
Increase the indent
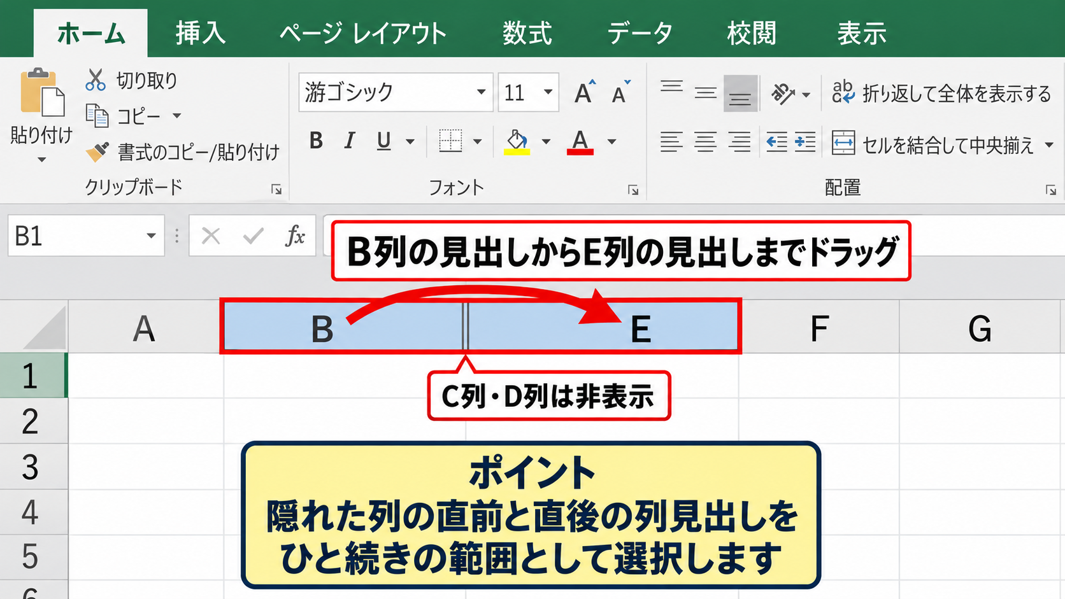tap(804, 141)
